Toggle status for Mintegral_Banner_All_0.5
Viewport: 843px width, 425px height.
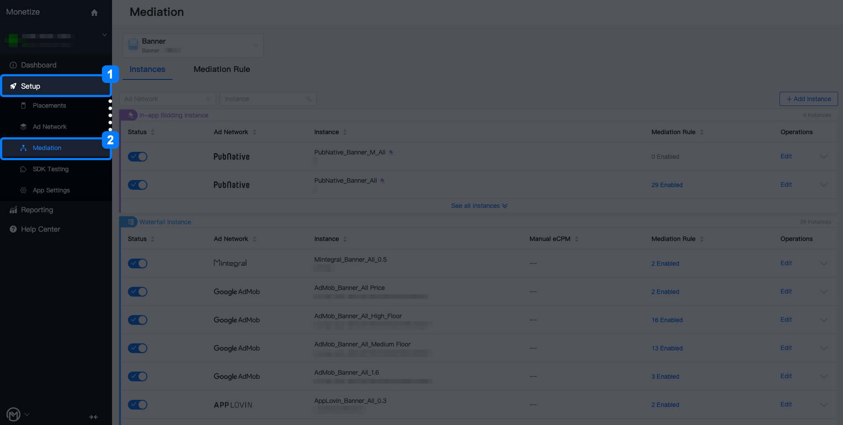[x=138, y=263]
